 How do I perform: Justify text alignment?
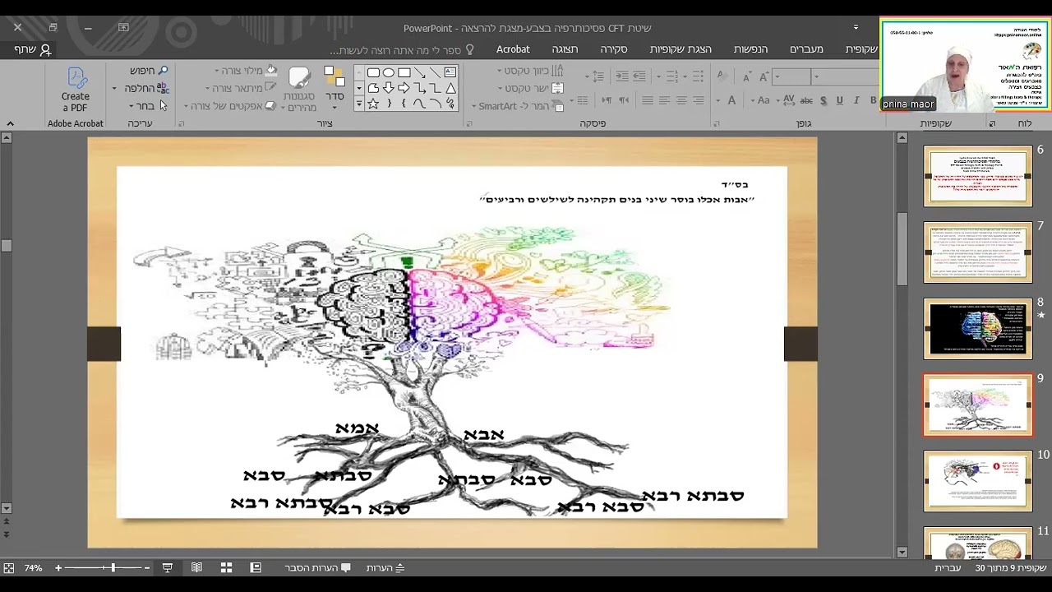[648, 100]
